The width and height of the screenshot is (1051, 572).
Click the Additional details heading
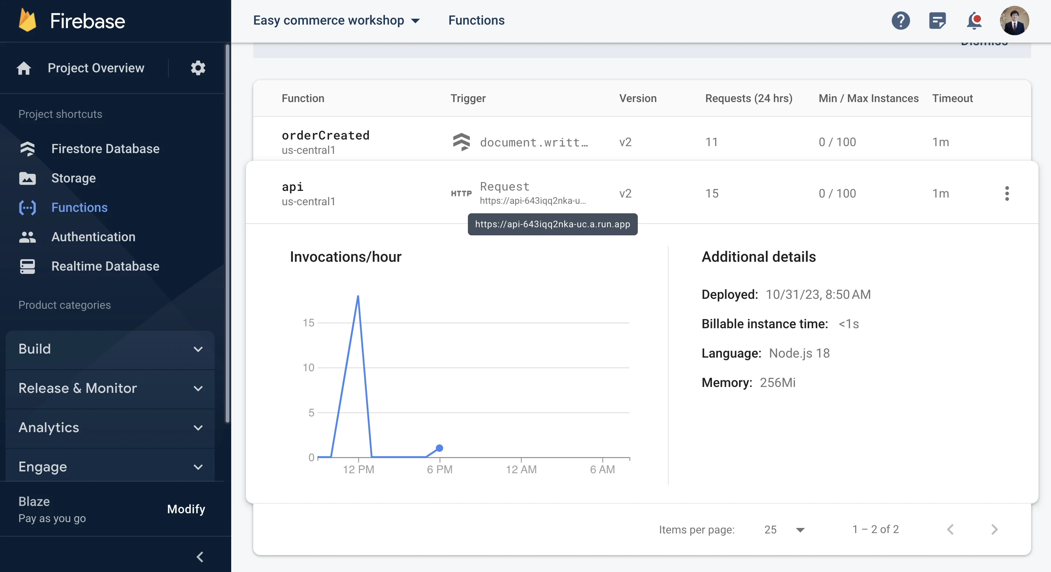tap(759, 257)
